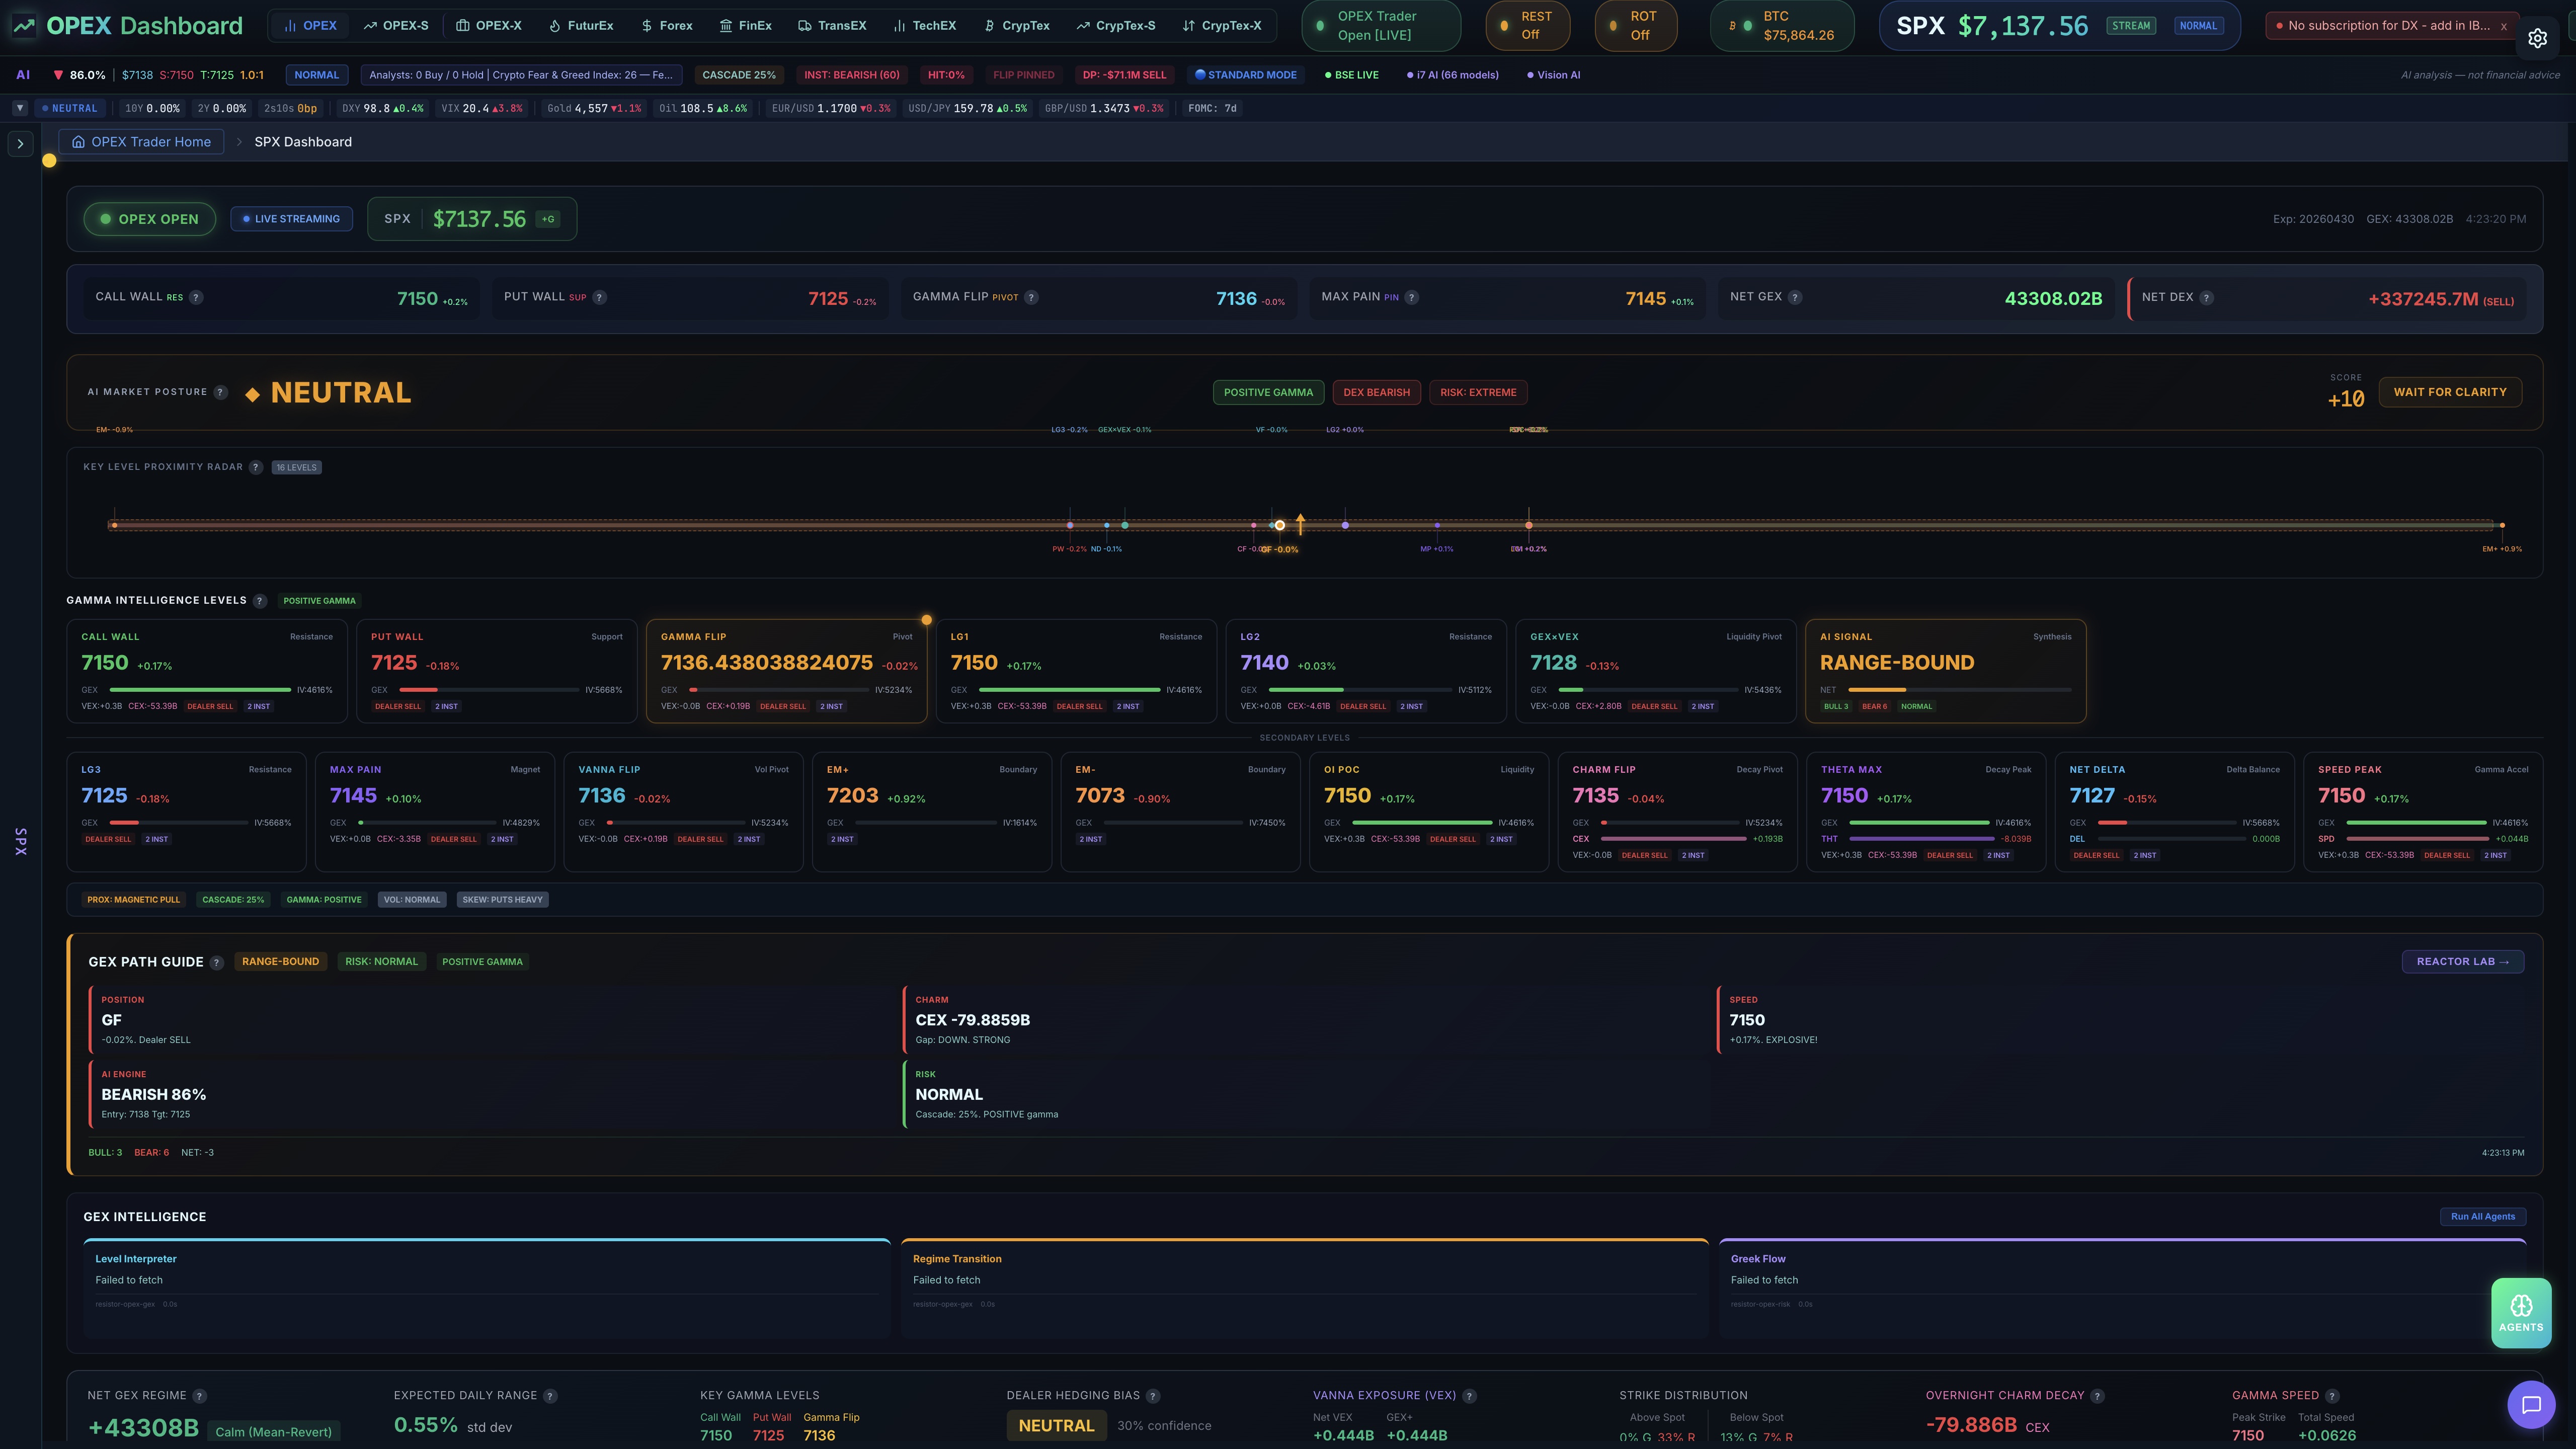Toggle the OPEX Trader Open [LIVE] status
The width and height of the screenshot is (2576, 1449).
(x=1380, y=26)
